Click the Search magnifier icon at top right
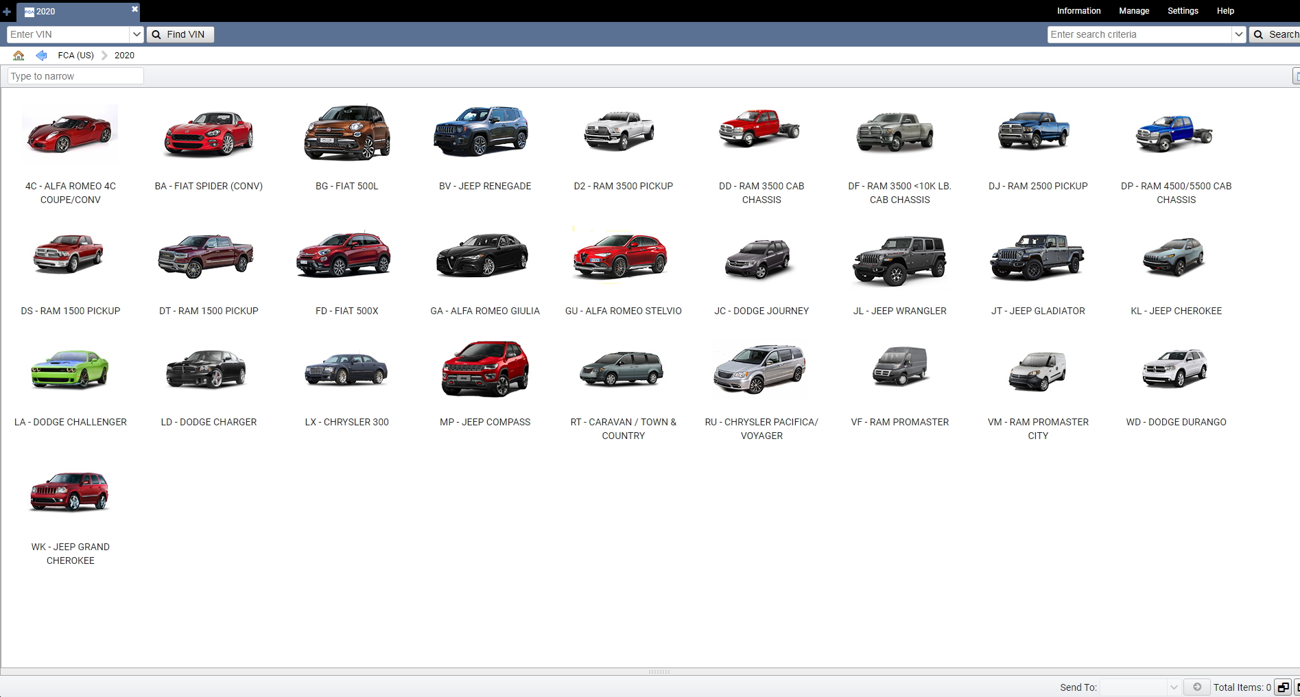 pos(1259,34)
